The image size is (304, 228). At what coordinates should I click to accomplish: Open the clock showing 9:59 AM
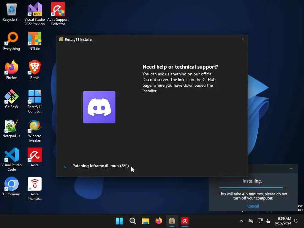click(x=283, y=221)
